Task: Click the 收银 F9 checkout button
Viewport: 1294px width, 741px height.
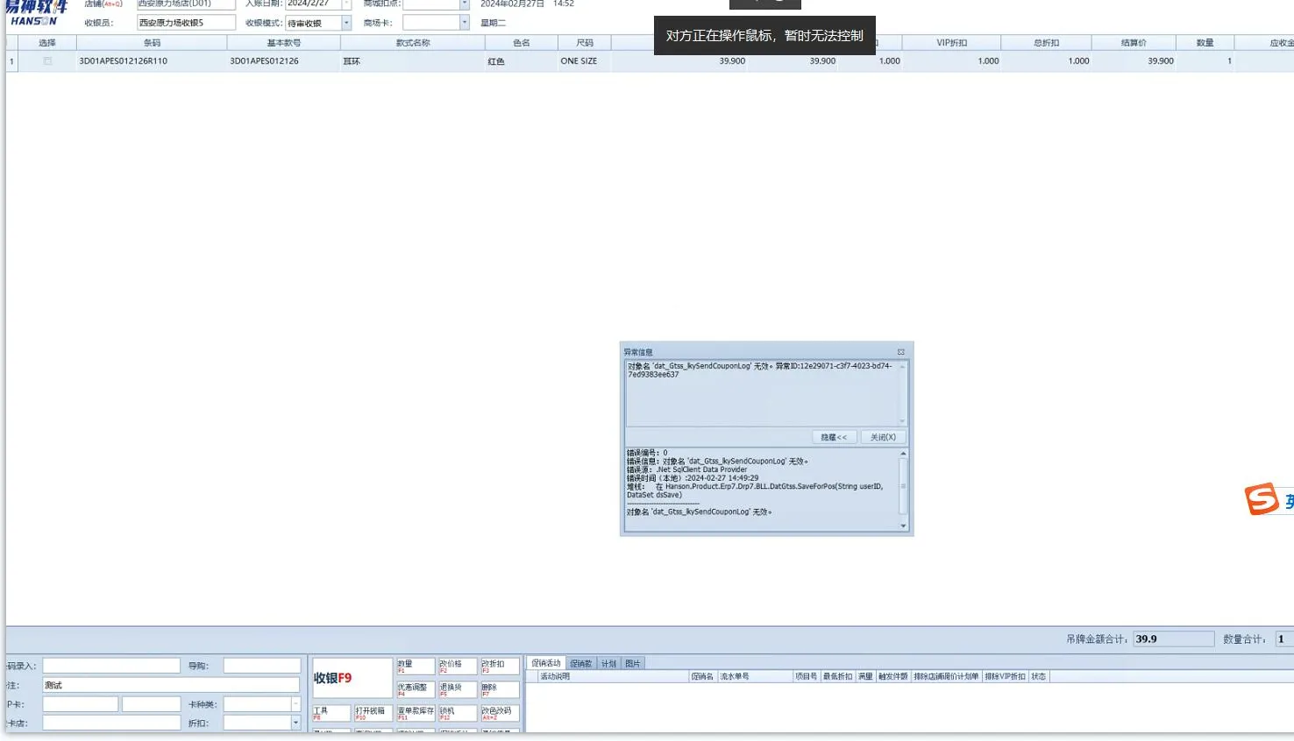Action: coord(352,678)
